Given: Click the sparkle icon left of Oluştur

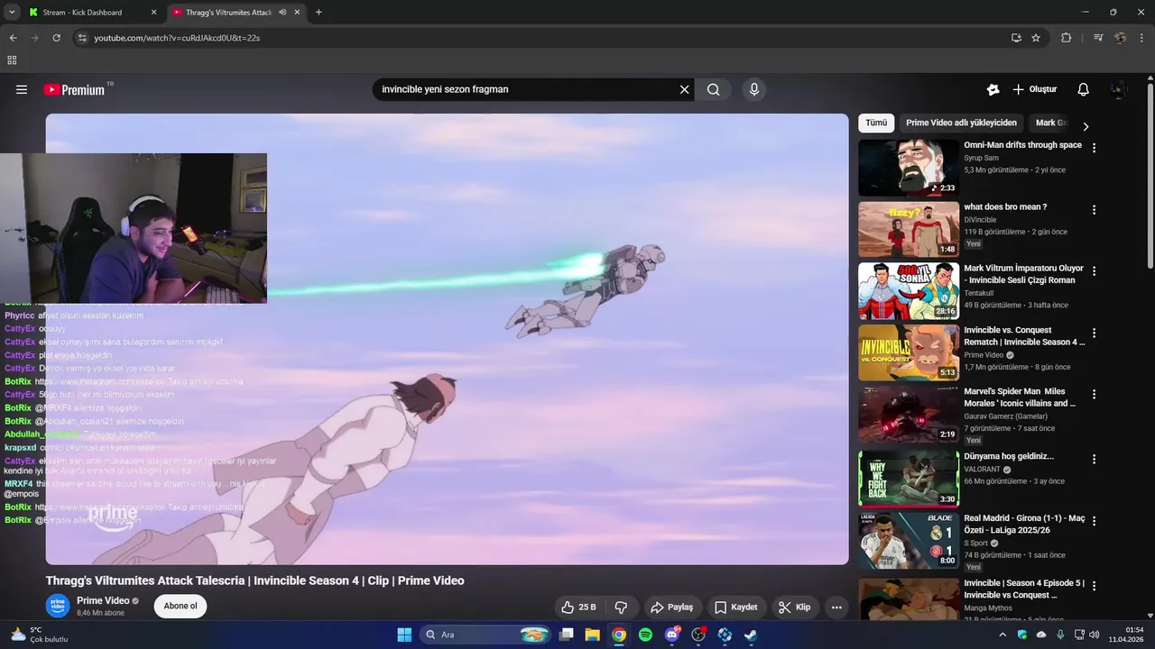Looking at the screenshot, I should 993,89.
